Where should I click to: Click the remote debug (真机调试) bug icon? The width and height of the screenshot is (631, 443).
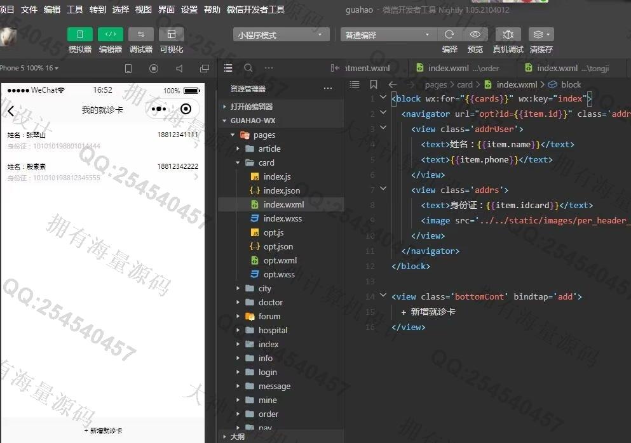508,34
